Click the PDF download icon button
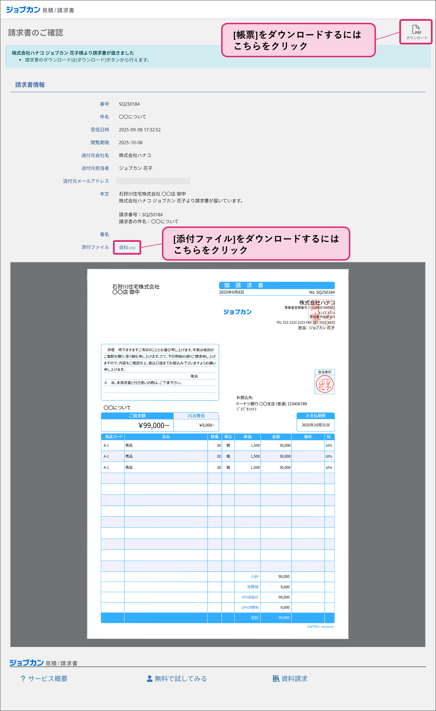Screen dimensions: 436x711 [416, 32]
